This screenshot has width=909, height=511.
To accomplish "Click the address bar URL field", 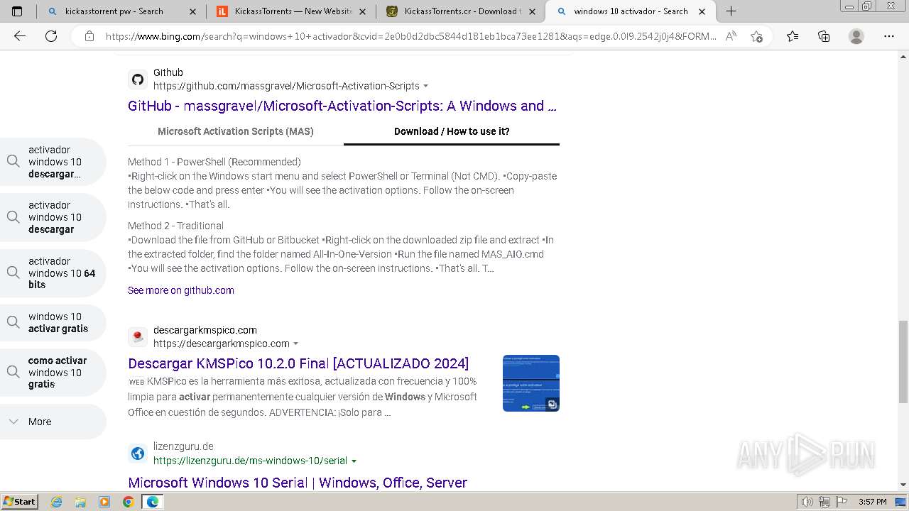I will click(410, 36).
